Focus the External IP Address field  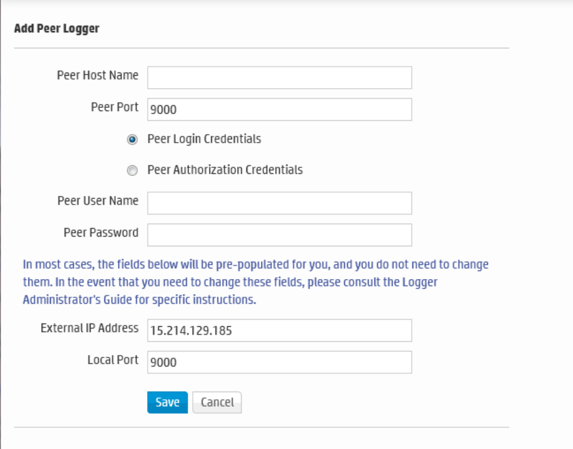[x=279, y=331]
